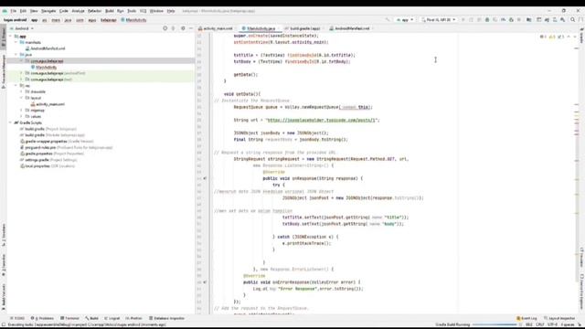The image size is (585, 329).
Task: Collapse the java folder
Action: pyautogui.click(x=16, y=55)
